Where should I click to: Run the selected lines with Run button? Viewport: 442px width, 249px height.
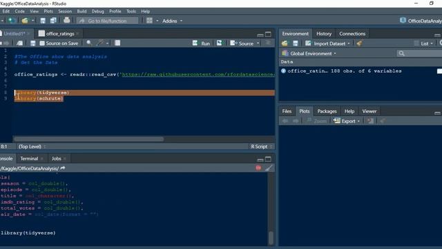(202, 43)
